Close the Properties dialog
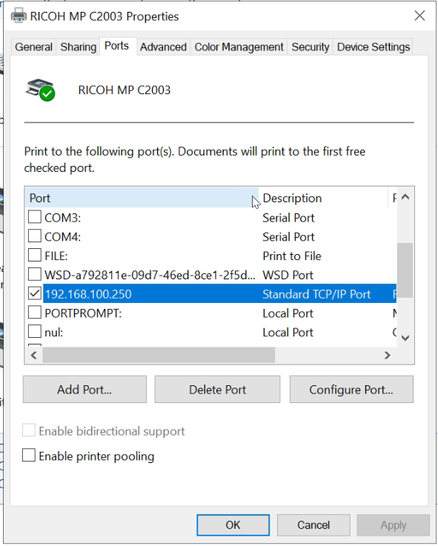438x546 pixels. (x=419, y=16)
